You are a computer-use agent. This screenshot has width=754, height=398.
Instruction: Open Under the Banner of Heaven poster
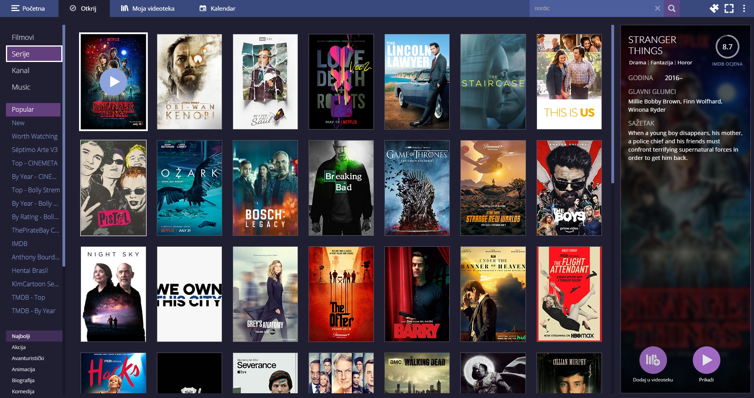(x=493, y=294)
